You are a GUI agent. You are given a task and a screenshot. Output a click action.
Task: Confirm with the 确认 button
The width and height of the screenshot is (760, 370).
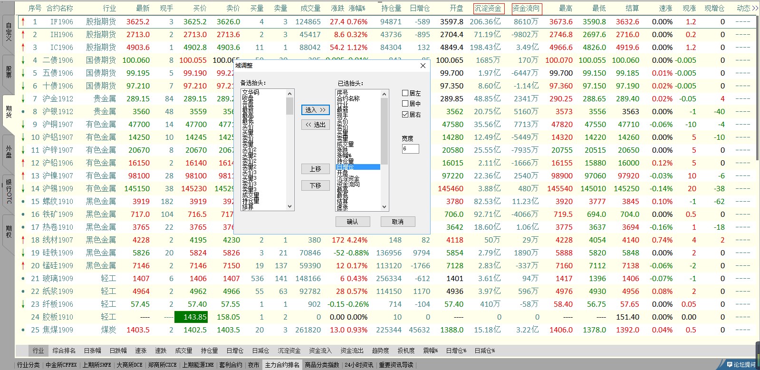pyautogui.click(x=352, y=222)
